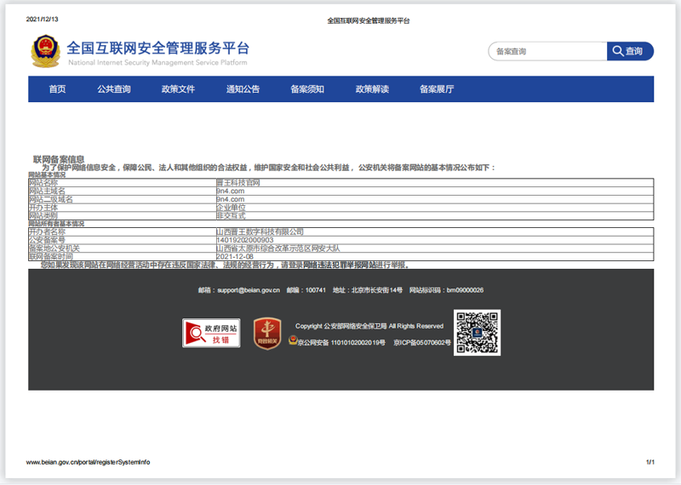Click the 联网备案信息 heading
This screenshot has height=485, width=681.
point(59,159)
